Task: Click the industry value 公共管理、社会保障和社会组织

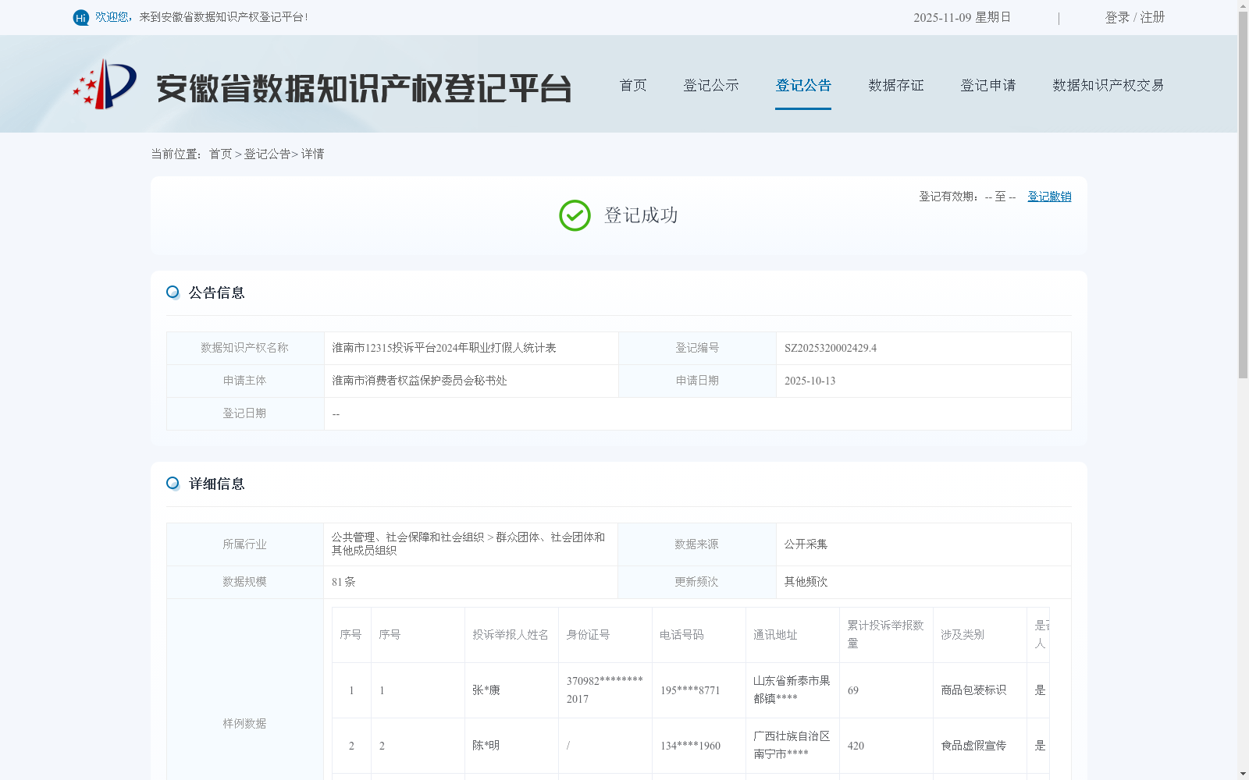Action: [x=407, y=537]
